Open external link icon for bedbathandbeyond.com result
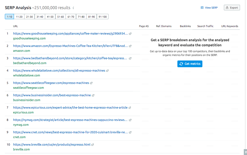 click(x=130, y=58)
